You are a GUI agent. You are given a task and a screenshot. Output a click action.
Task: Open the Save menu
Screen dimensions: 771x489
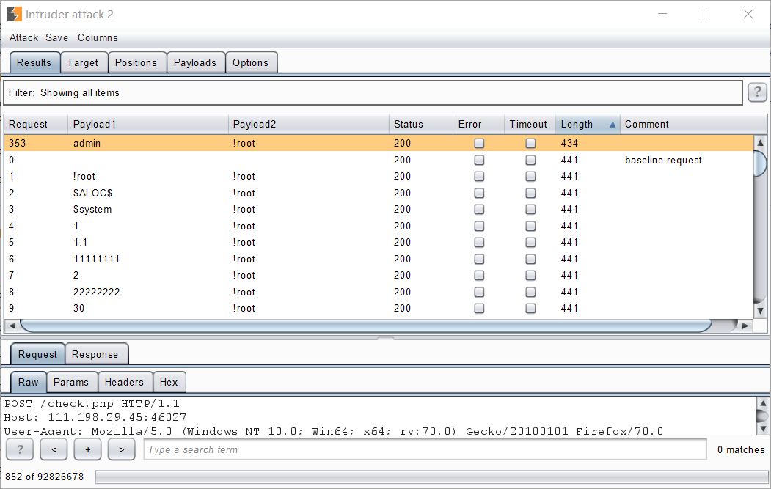pyautogui.click(x=57, y=37)
